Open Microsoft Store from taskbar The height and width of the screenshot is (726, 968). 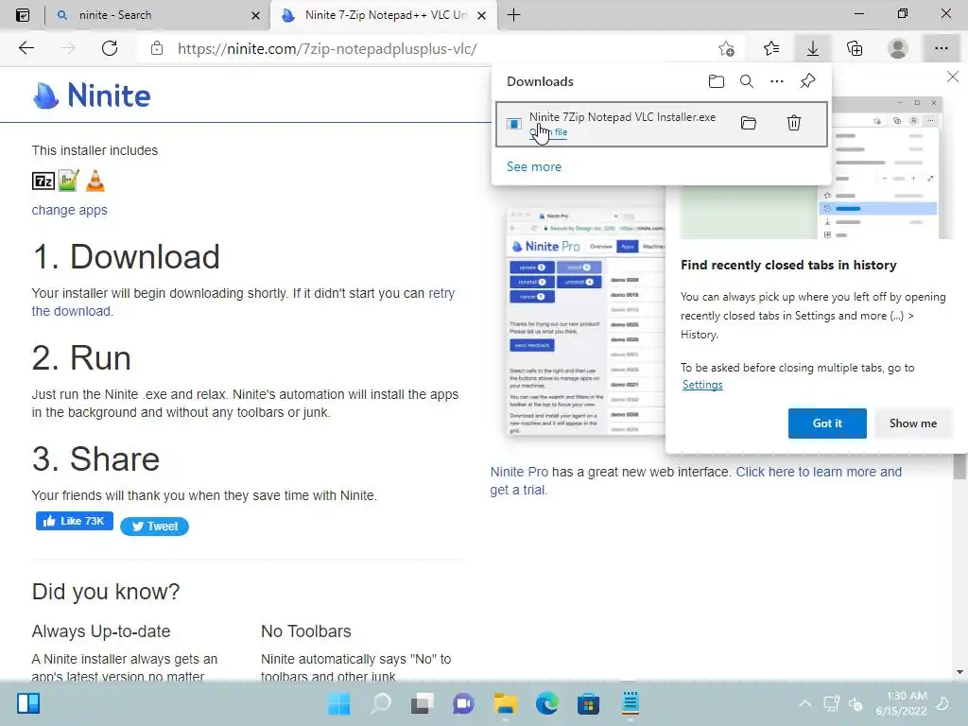[x=588, y=703]
